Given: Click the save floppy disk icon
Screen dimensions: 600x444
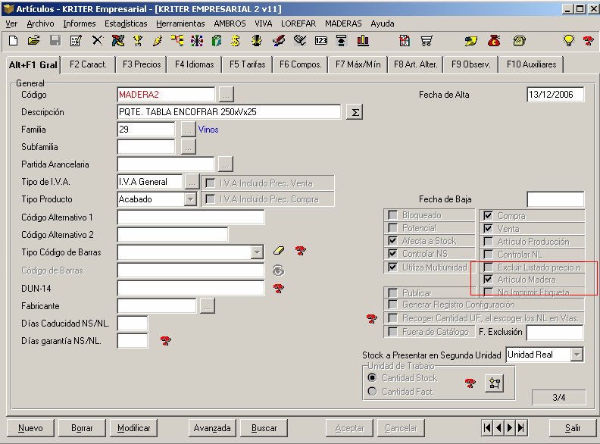Looking at the screenshot, I should click(55, 40).
